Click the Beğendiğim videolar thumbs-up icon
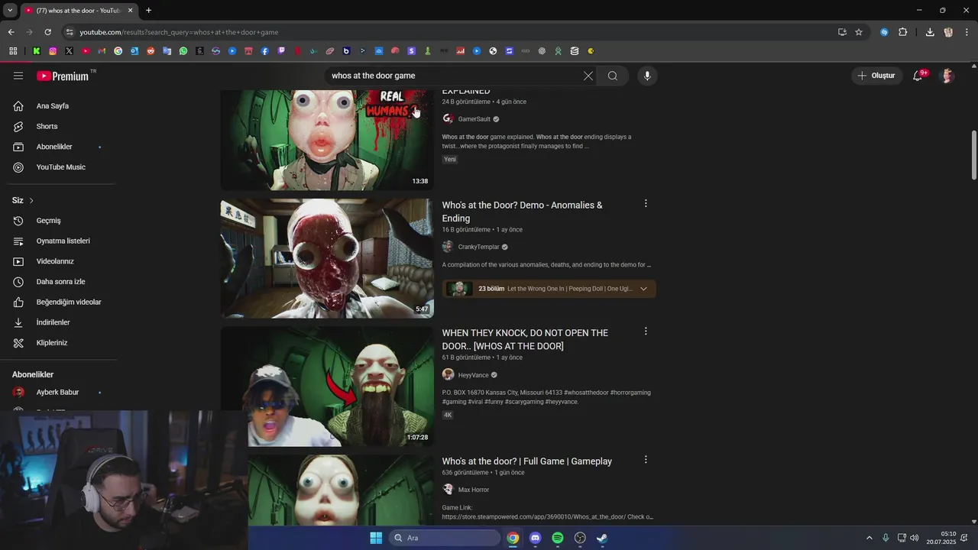This screenshot has height=550, width=978. tap(18, 302)
